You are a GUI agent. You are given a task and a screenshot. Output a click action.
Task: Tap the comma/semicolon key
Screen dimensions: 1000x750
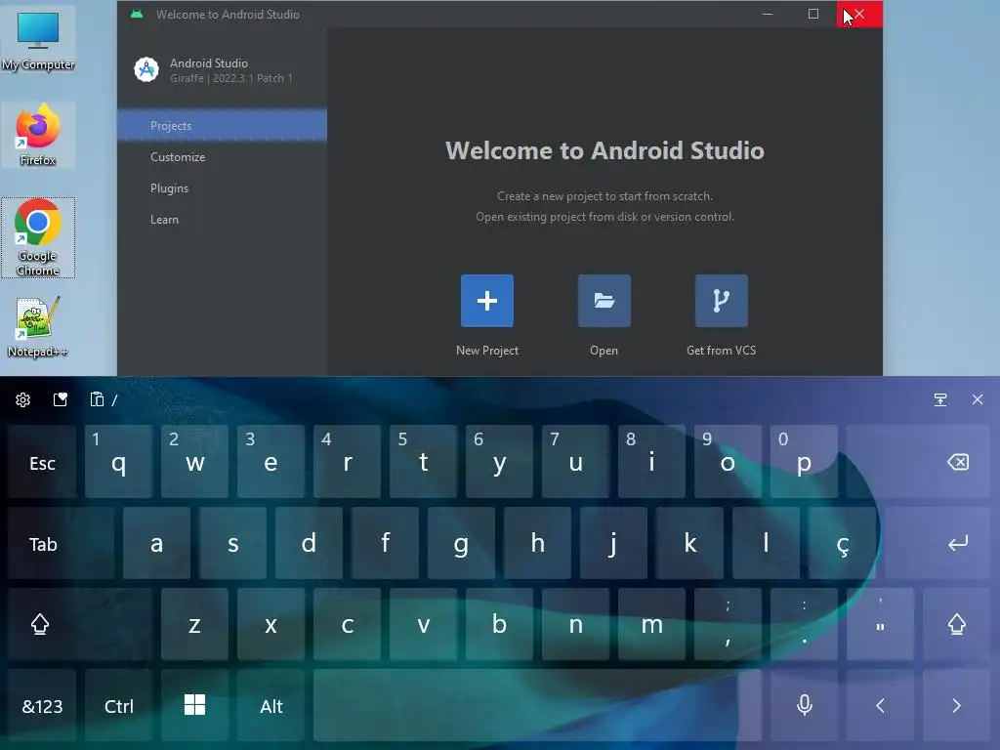[728, 624]
